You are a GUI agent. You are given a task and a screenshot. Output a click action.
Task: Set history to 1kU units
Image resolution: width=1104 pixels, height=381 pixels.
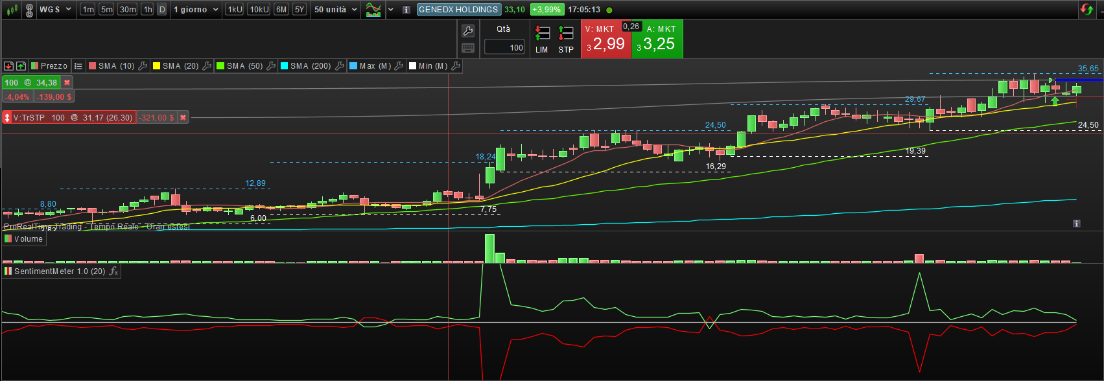pyautogui.click(x=235, y=10)
